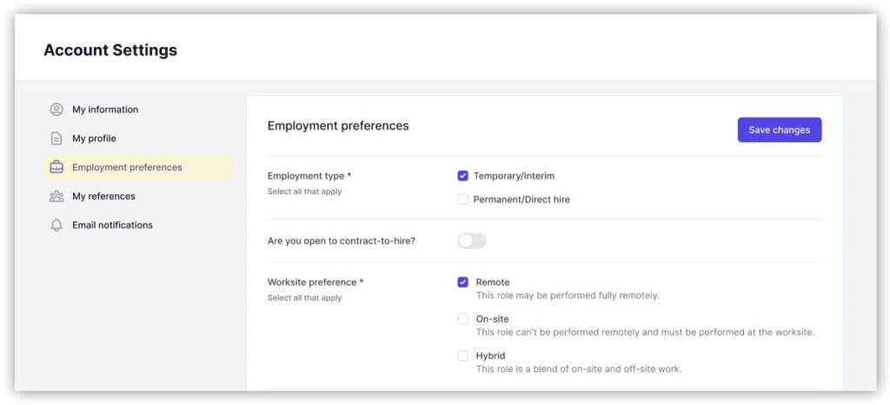
Task: Click the Email notifications bell icon
Action: tap(56, 225)
